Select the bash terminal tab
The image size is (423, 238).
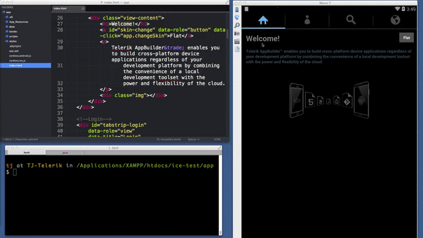[26, 153]
